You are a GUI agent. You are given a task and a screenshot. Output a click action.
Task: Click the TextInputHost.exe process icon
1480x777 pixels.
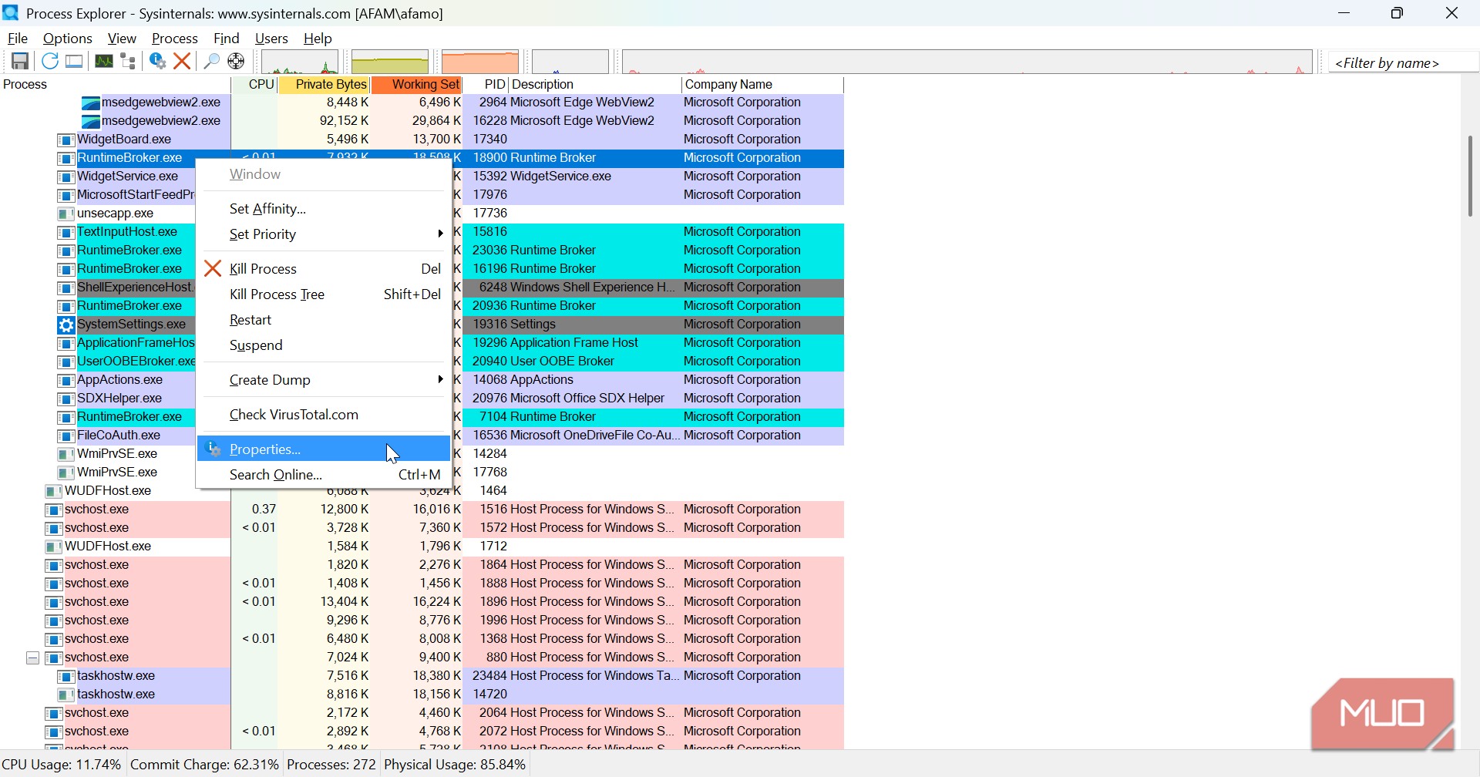point(66,232)
